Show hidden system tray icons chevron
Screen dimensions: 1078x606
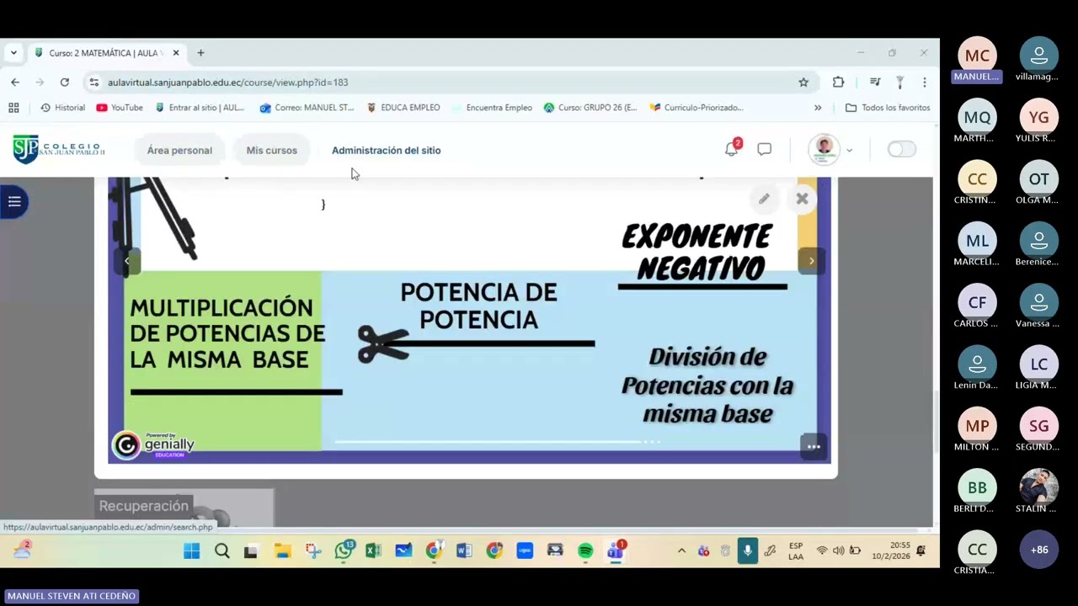coord(681,551)
